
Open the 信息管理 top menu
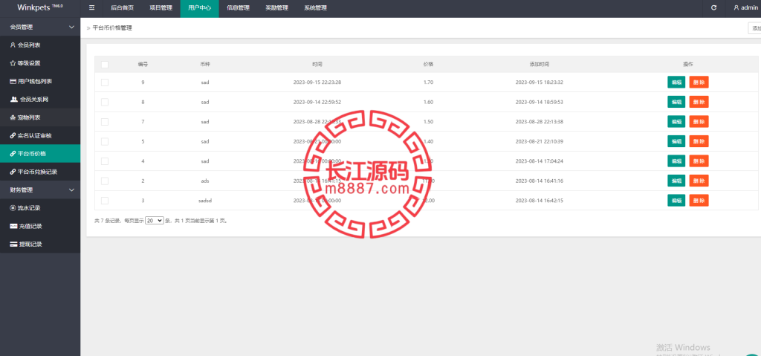239,8
